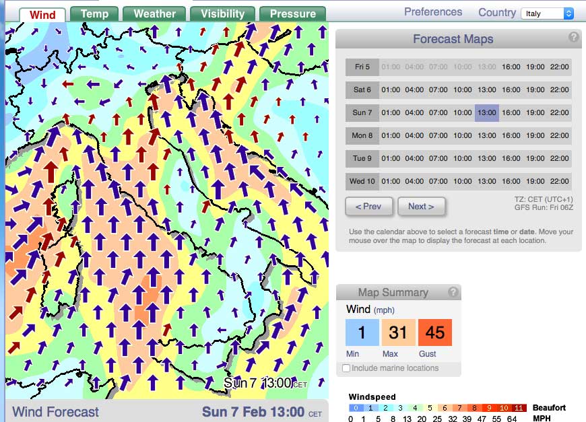The width and height of the screenshot is (586, 422).
Task: Open the Weather map tab
Action: 154,14
